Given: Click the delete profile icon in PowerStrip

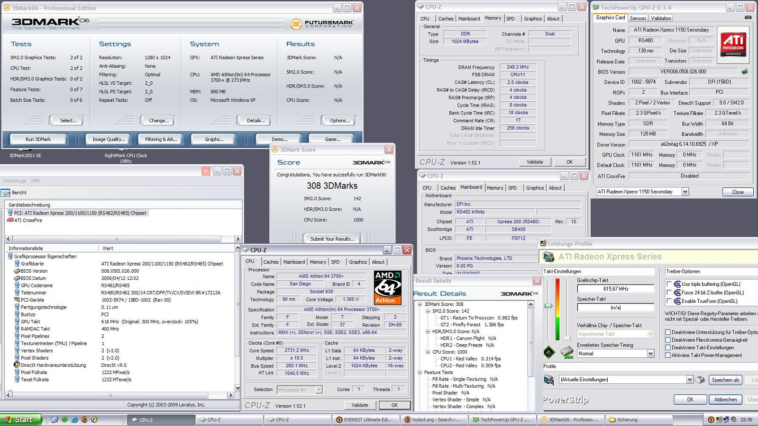Looking at the screenshot, I should click(x=700, y=380).
